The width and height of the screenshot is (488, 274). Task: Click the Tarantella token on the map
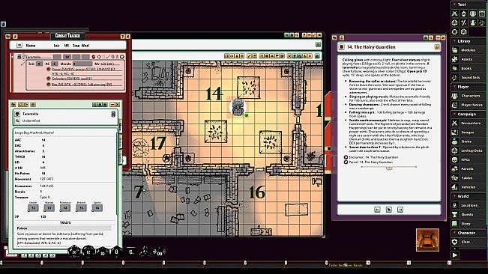point(238,108)
